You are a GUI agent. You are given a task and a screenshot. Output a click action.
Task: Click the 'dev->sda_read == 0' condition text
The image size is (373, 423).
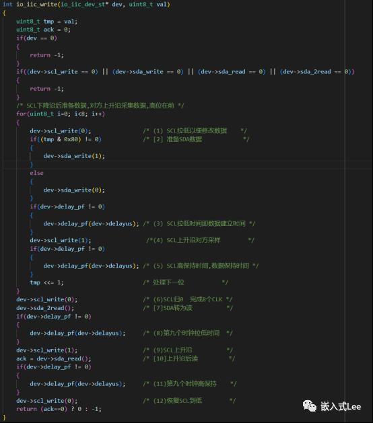232,72
